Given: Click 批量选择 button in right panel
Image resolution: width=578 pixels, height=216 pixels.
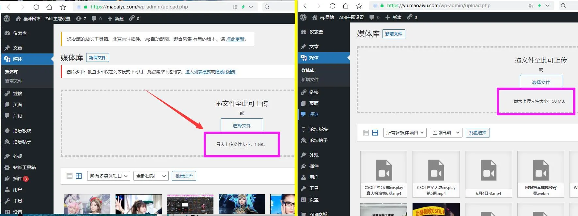Looking at the screenshot, I should 478,133.
